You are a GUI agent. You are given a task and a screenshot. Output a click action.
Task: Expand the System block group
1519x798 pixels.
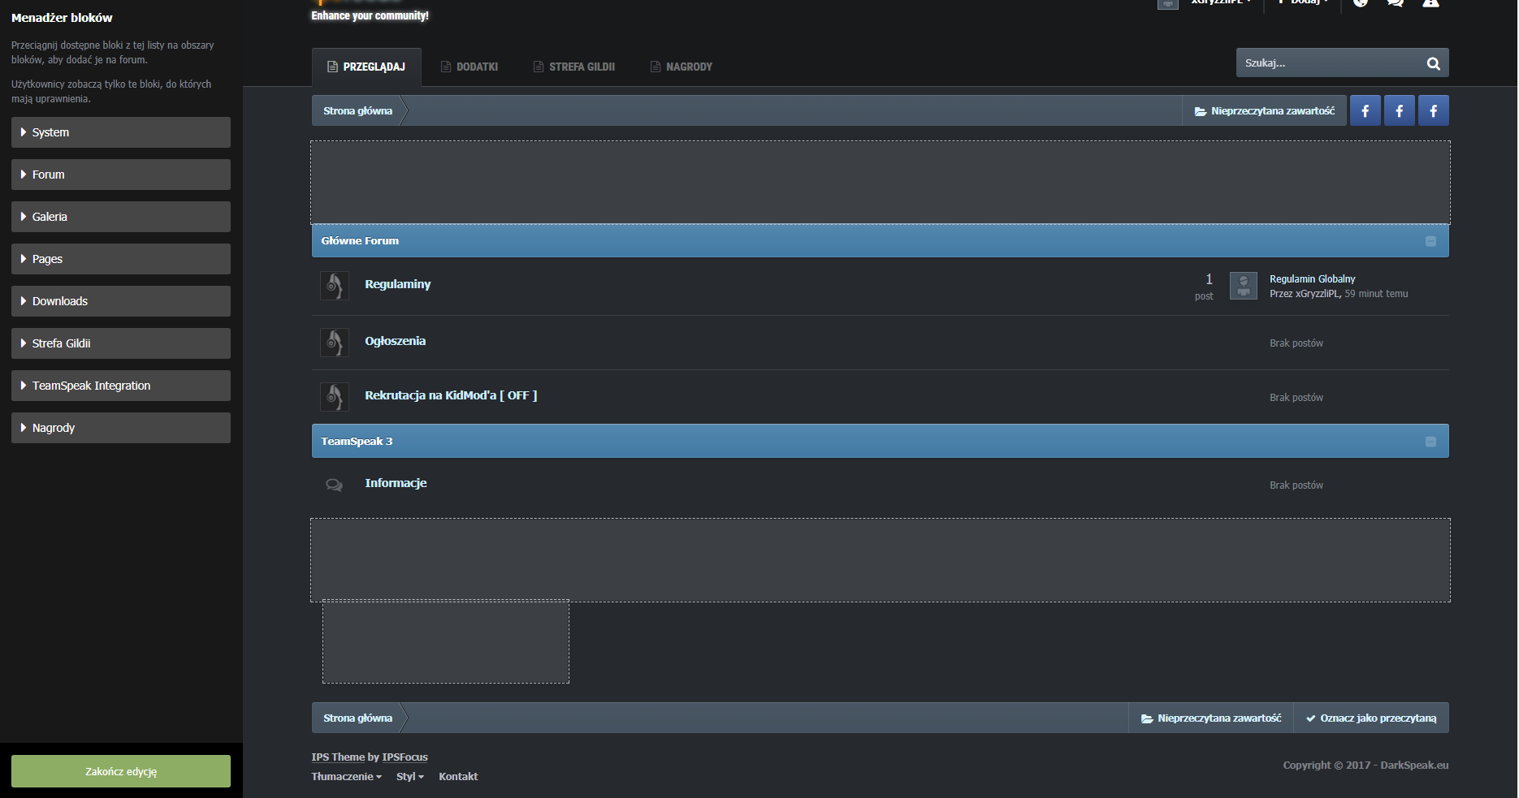tap(121, 132)
